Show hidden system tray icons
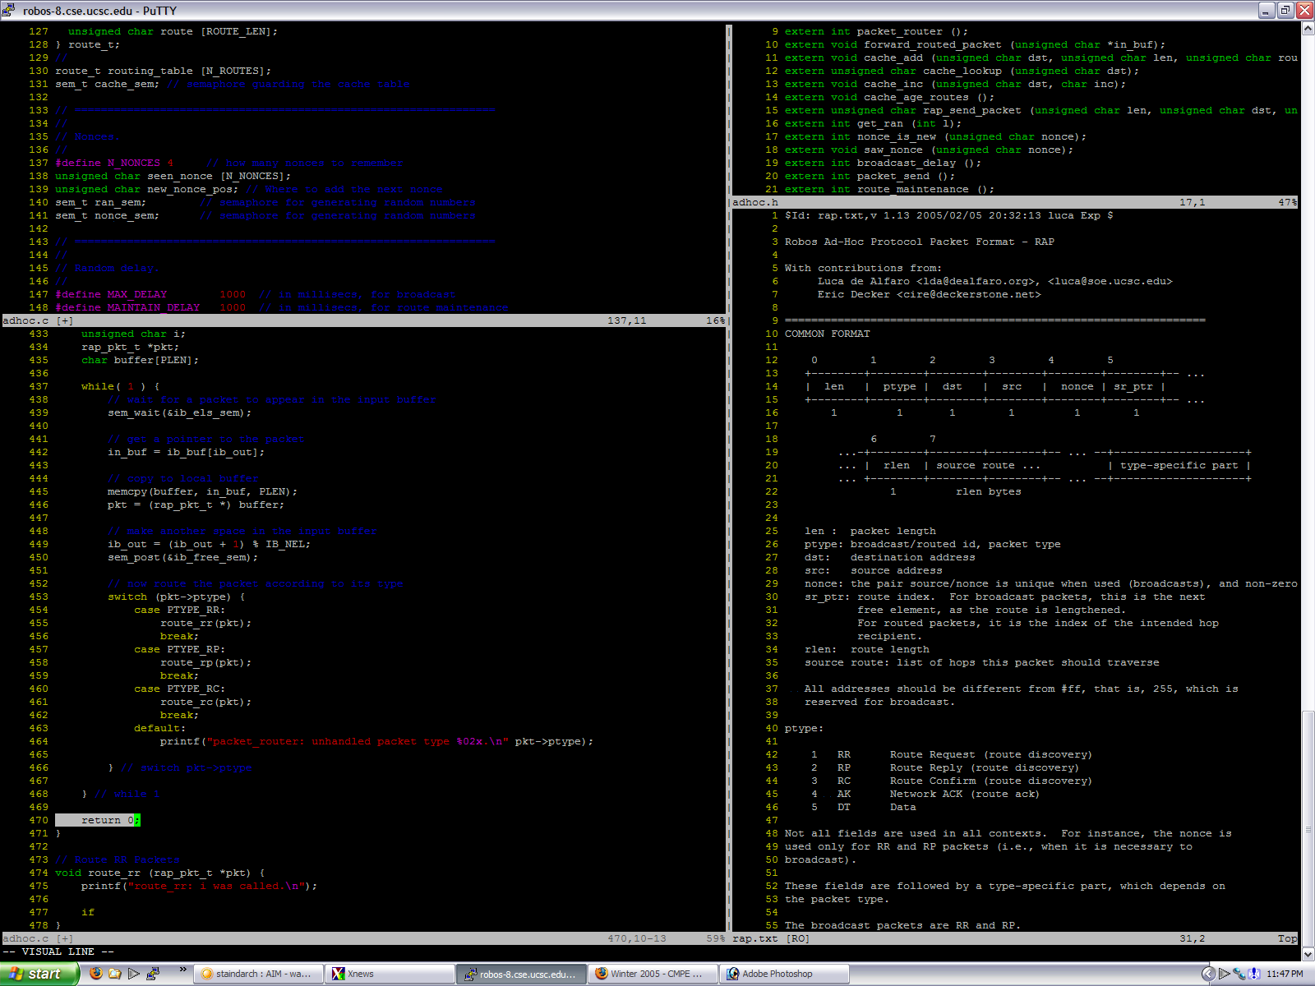1315x986 pixels. point(1207,974)
